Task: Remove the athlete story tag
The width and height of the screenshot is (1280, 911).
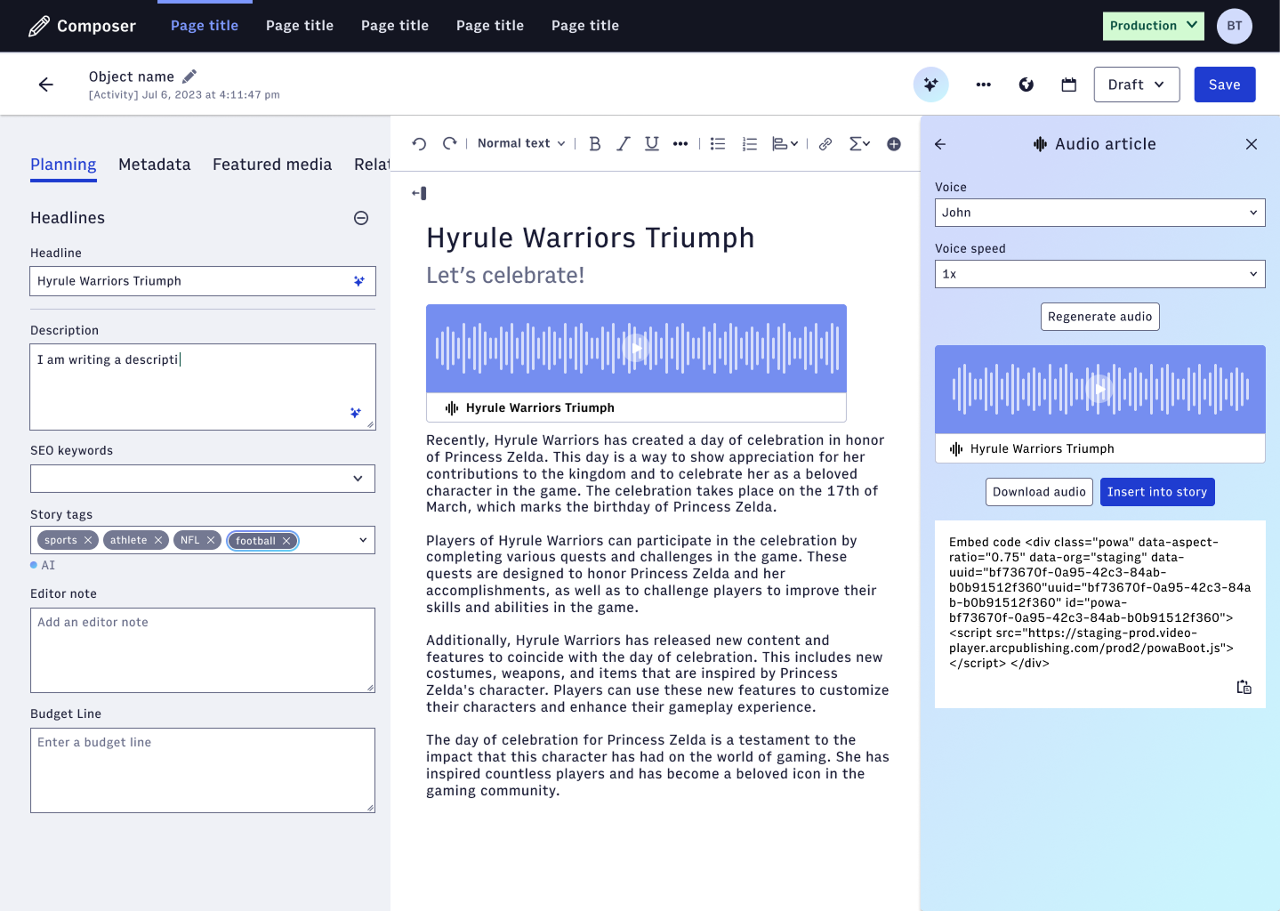Action: coord(158,540)
